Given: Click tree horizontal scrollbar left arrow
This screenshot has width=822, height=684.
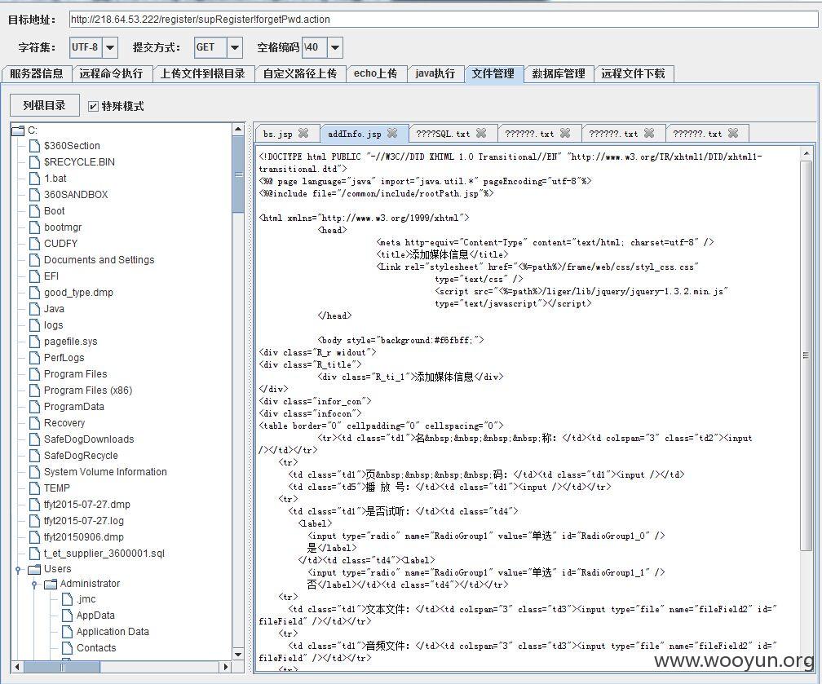Looking at the screenshot, I should (x=17, y=667).
